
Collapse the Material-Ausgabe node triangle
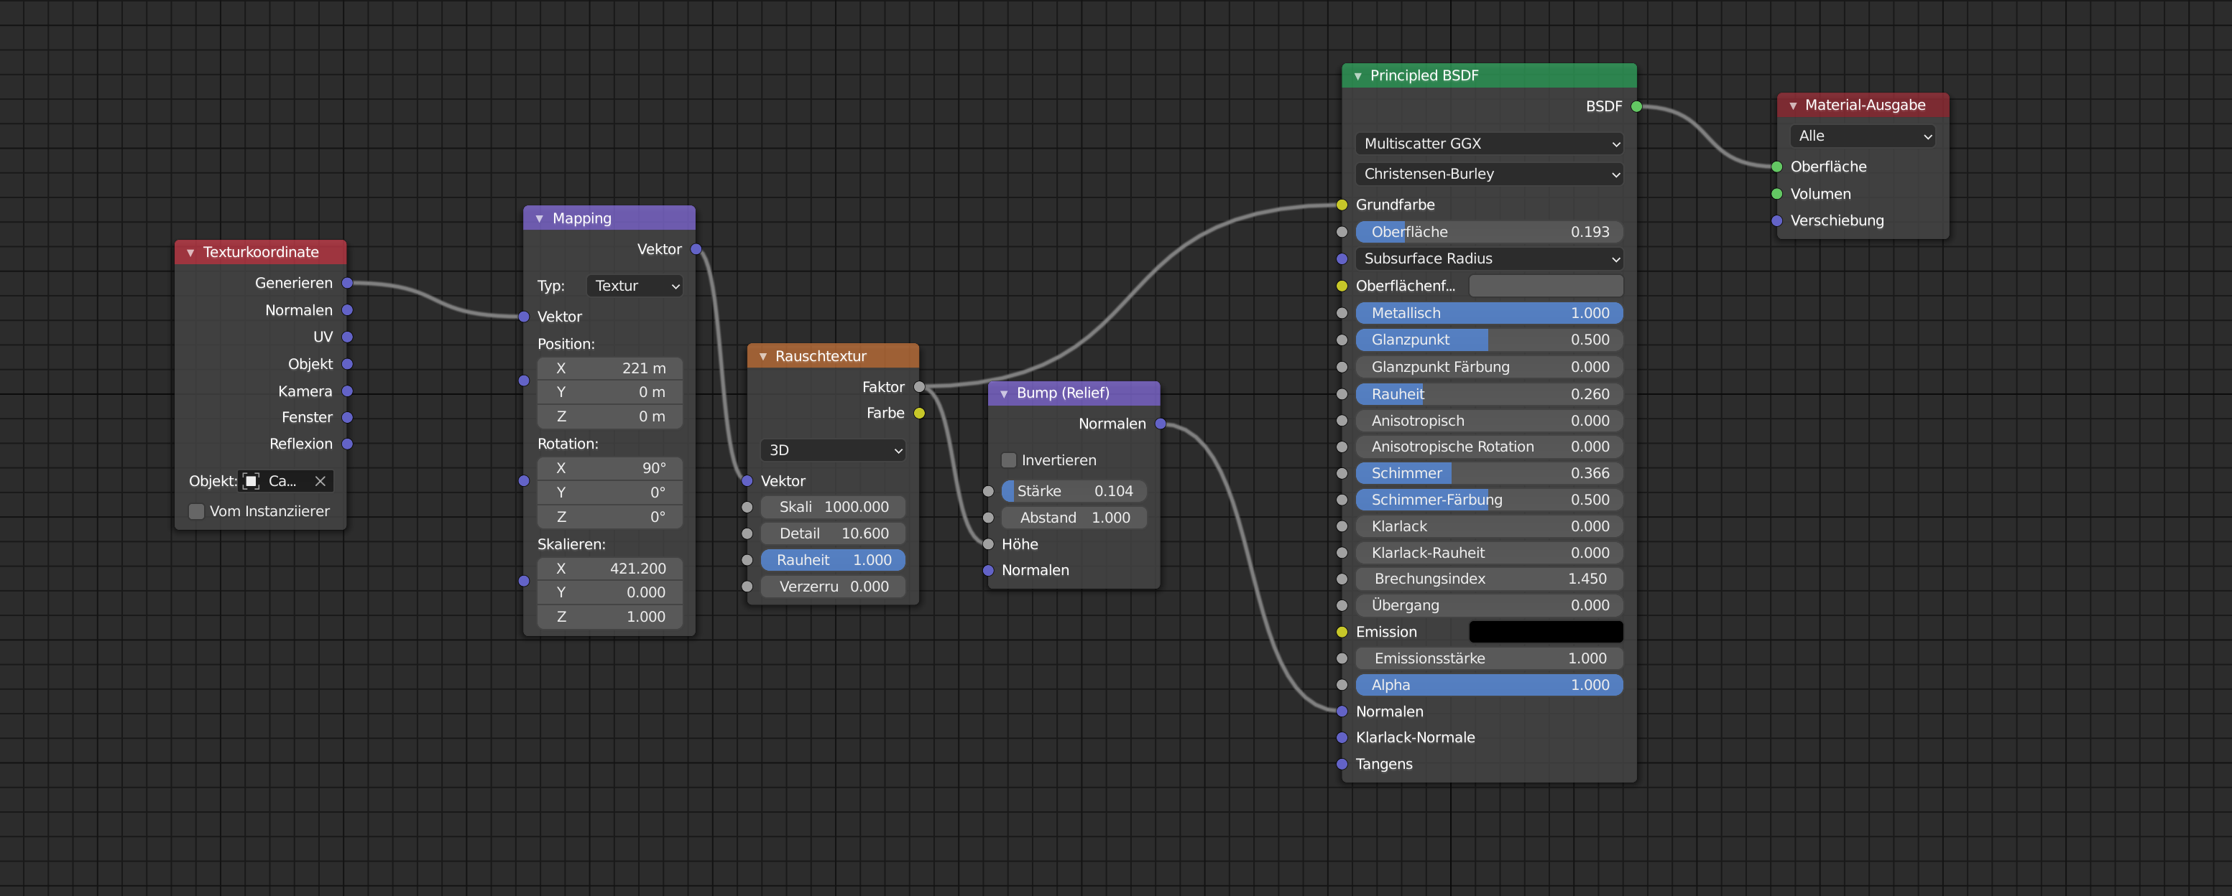pyautogui.click(x=1793, y=106)
